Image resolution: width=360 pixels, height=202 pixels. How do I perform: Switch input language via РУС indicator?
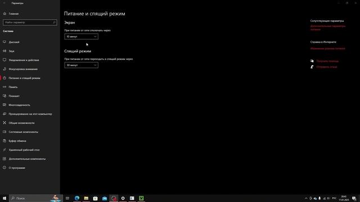334,198
